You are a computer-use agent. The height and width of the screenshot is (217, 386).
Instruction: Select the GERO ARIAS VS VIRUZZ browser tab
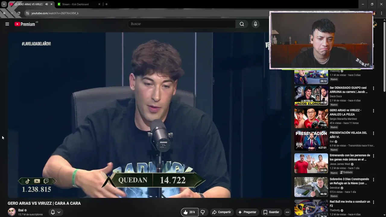pyautogui.click(x=29, y=4)
